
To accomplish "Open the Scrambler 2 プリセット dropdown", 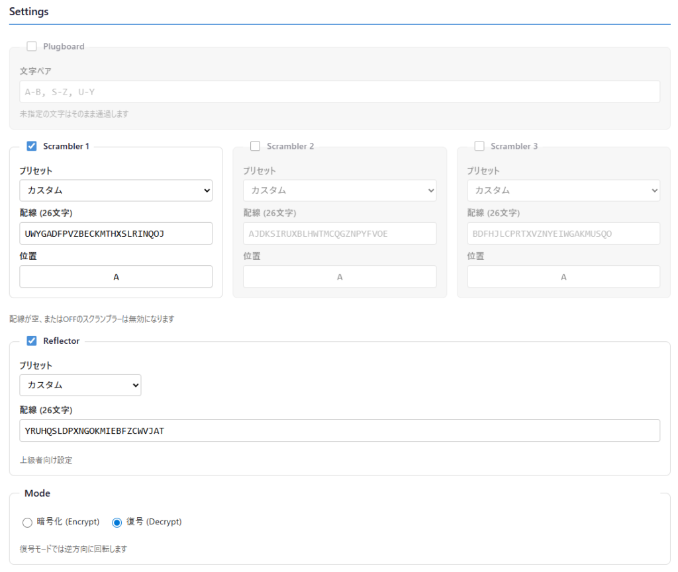I will pos(340,190).
